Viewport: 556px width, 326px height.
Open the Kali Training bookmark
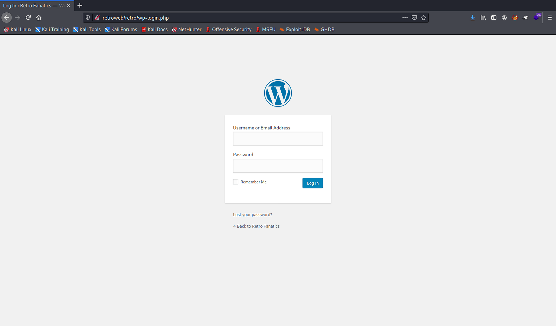coord(52,29)
